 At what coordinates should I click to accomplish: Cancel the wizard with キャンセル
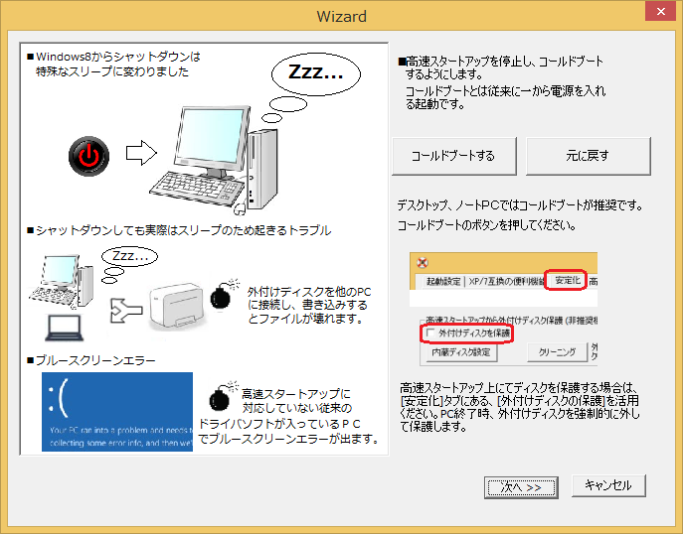(x=608, y=485)
